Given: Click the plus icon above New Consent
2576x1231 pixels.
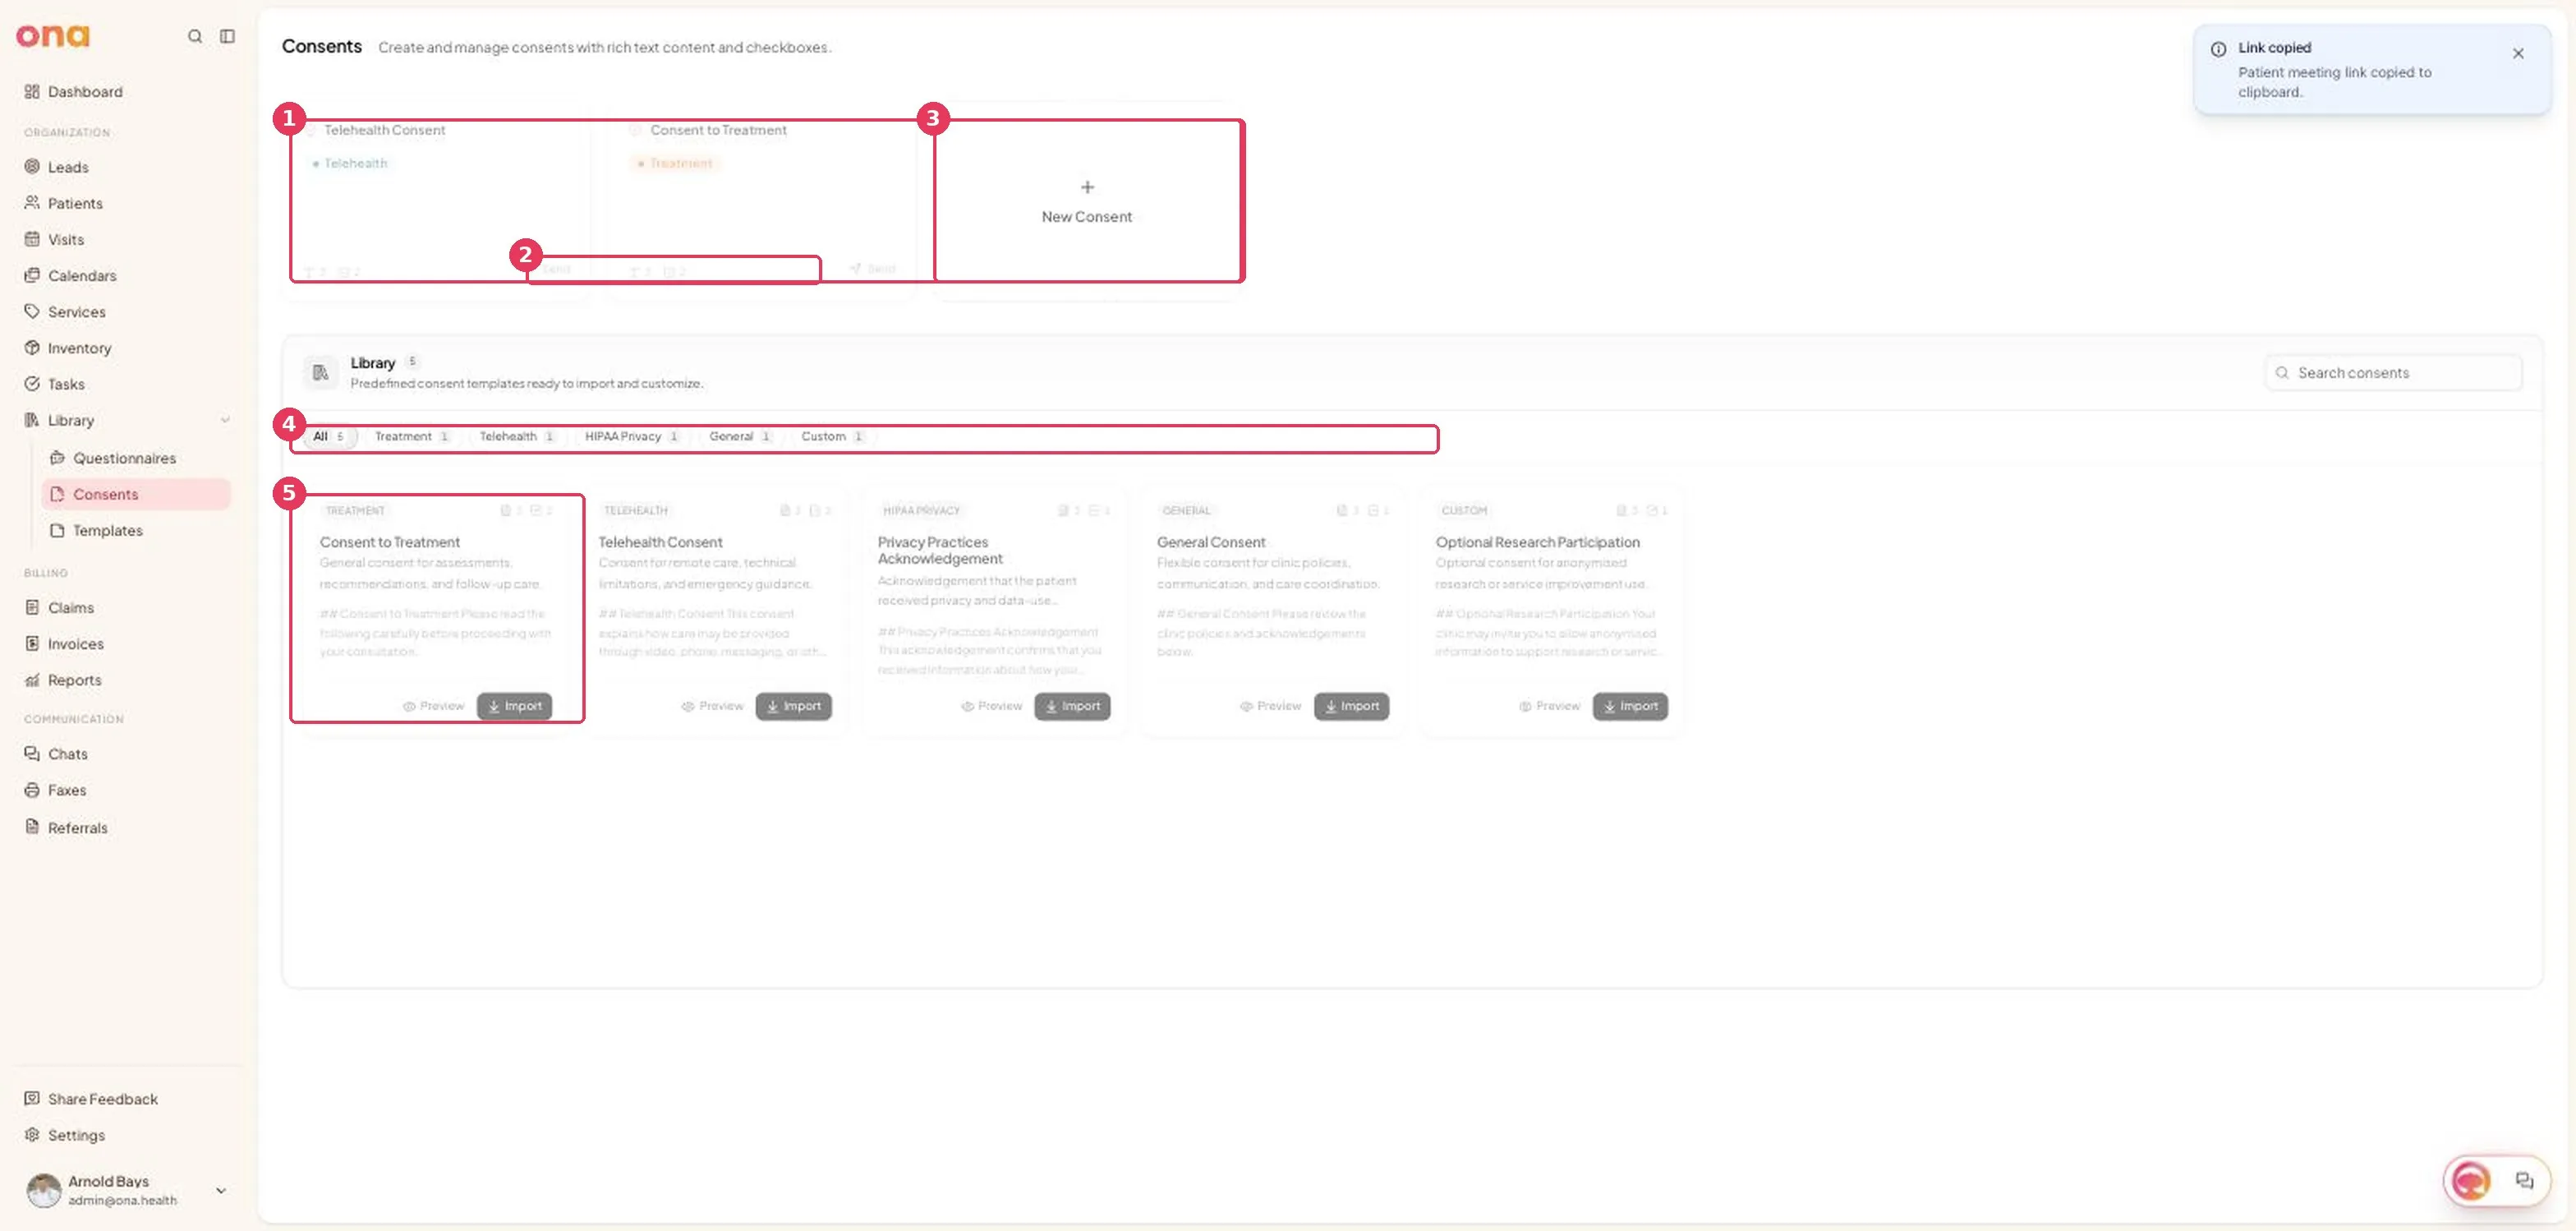Looking at the screenshot, I should coord(1087,187).
